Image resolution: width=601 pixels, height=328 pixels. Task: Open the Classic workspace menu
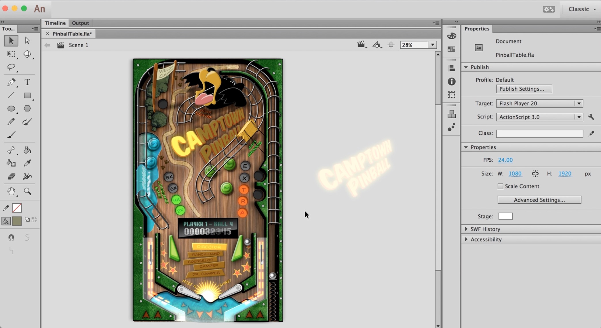(582, 9)
